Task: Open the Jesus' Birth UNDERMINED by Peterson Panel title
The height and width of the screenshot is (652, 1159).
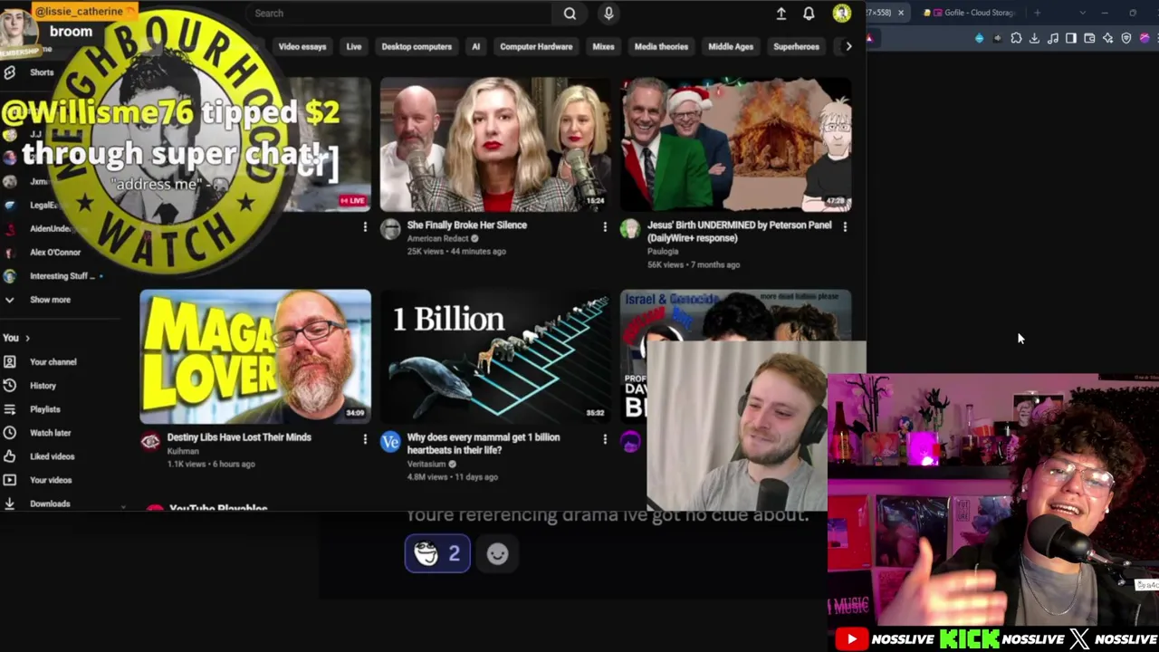Action: pyautogui.click(x=739, y=232)
